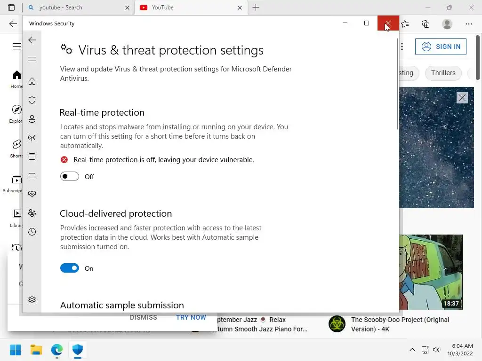Open Protection history clock icon

[x=32, y=231]
